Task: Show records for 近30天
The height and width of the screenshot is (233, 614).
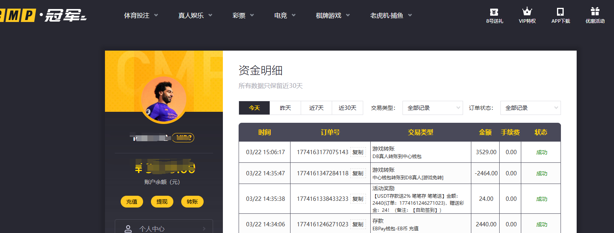Action: tap(347, 108)
